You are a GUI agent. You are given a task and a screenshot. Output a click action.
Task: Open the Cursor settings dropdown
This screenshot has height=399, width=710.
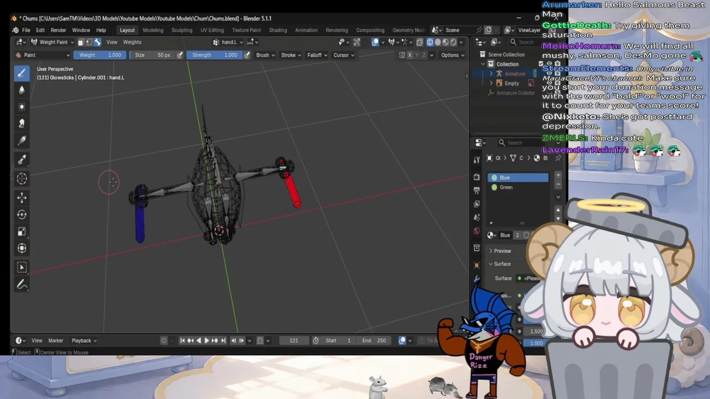343,55
